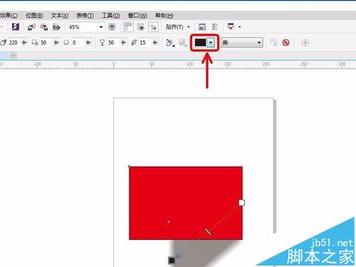356x267 pixels.
Task: Open the 帮助(H) menu
Action: click(164, 16)
